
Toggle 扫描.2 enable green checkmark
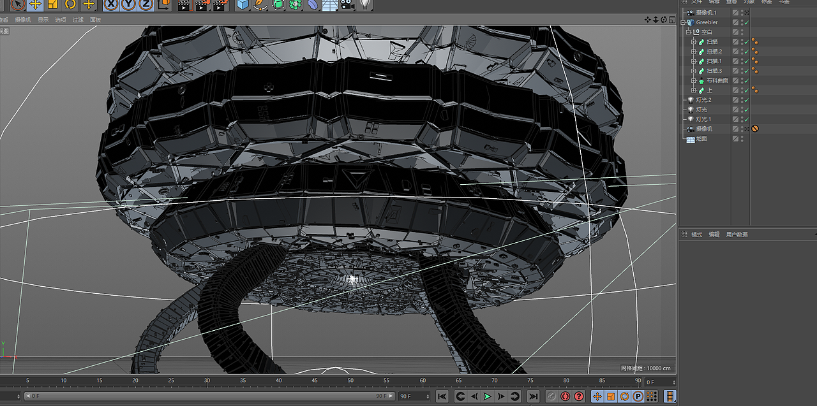tap(746, 51)
